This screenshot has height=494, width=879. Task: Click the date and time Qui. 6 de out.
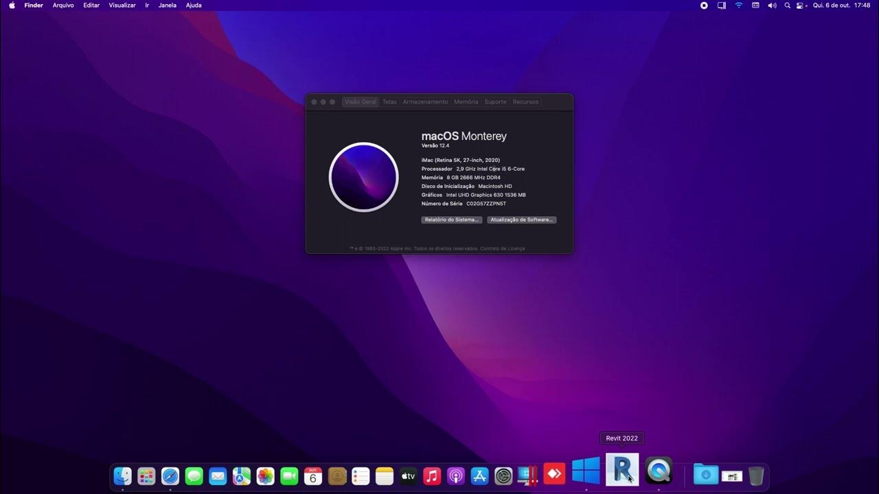(841, 5)
